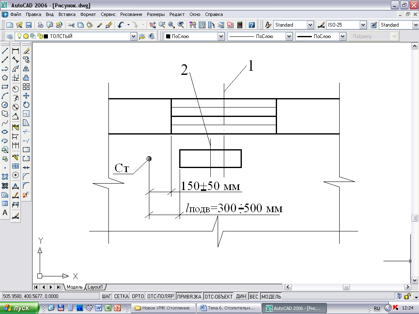
Task: Toggle МОДЕЛЬ space button
Action: tap(271, 296)
